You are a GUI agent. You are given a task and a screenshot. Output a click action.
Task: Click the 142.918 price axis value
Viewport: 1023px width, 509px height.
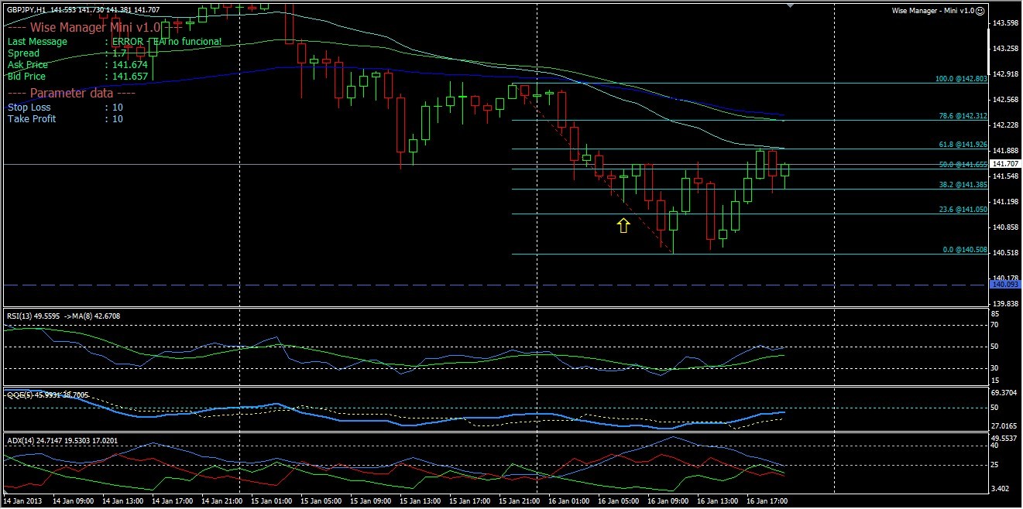(x=1005, y=74)
